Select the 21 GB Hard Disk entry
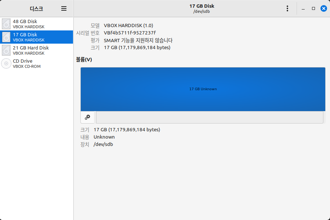The width and height of the screenshot is (330, 220). 37,50
